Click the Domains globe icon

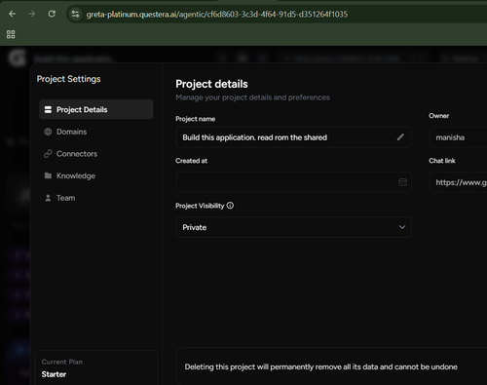[48, 132]
